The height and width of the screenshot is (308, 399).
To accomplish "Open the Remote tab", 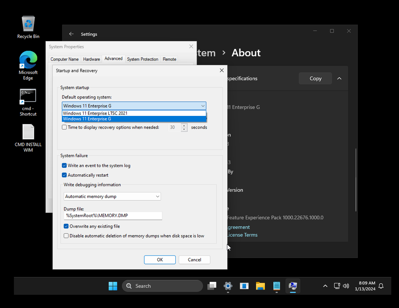I will (x=170, y=59).
